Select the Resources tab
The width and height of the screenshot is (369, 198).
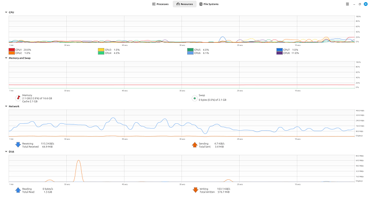(x=184, y=4)
